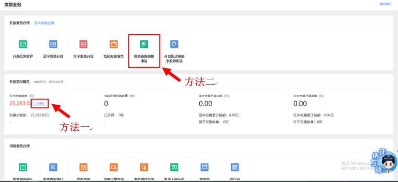Click 蓝字发票开具金额（元） label
Screen dimensions: 398x182
(x=214, y=96)
